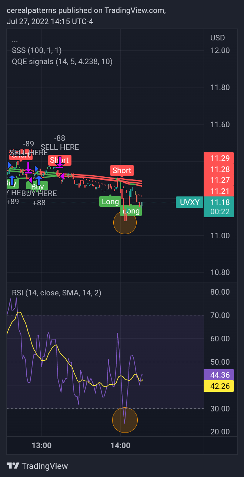244x477 pixels.
Task: Click the 50.00 RSI axis label
Action: pyautogui.click(x=220, y=362)
